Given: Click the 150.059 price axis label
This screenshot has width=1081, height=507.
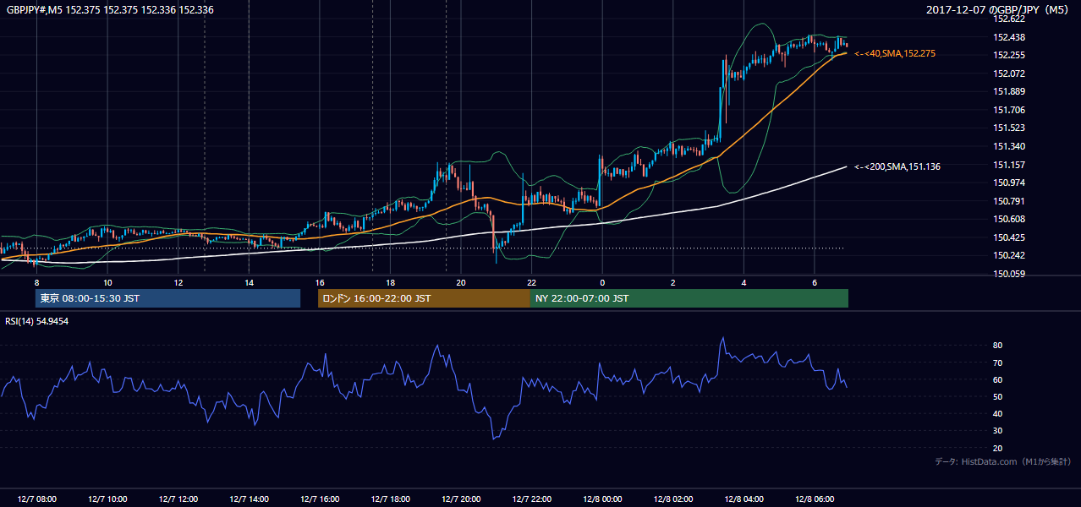Looking at the screenshot, I should 1008,274.
